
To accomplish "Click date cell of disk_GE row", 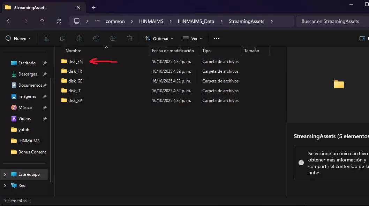I will point(172,81).
